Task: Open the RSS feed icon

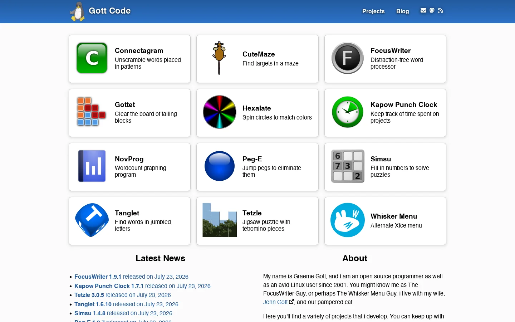Action: click(x=441, y=11)
